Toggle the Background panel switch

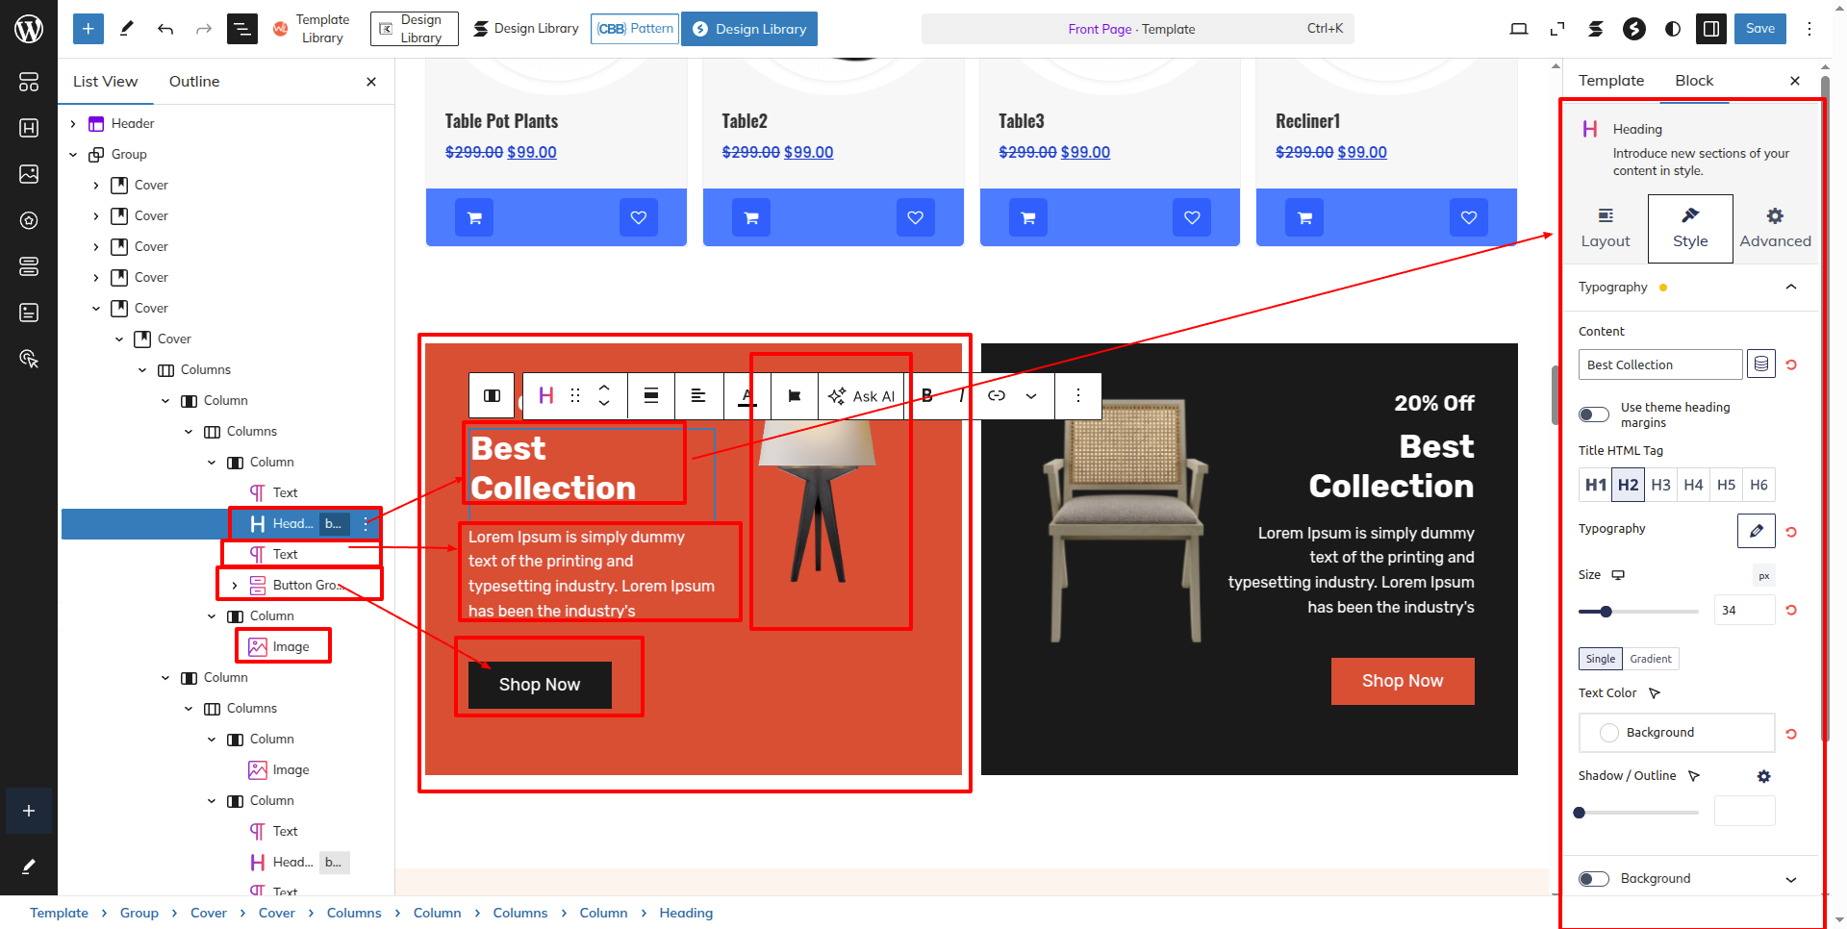1594,879
